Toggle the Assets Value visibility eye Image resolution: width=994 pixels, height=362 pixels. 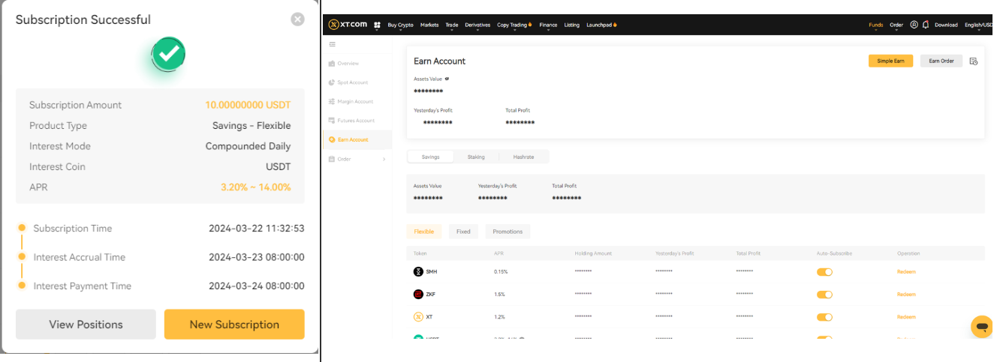[447, 79]
